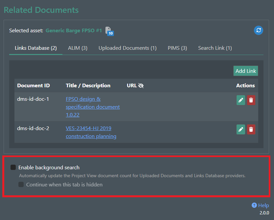Edit the dms-id-doc-1 link entry

[240, 100]
